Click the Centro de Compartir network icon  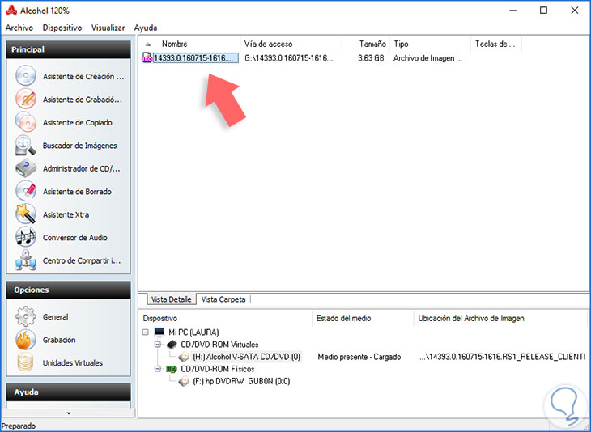pos(26,260)
